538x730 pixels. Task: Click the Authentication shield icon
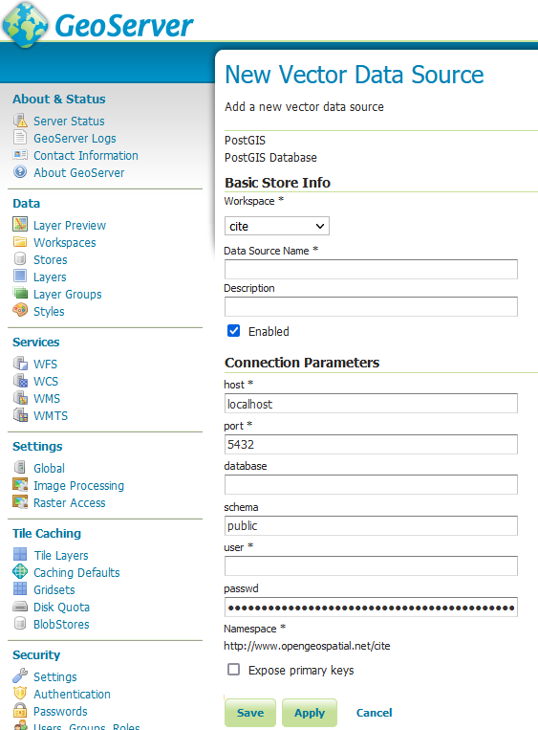pos(20,694)
